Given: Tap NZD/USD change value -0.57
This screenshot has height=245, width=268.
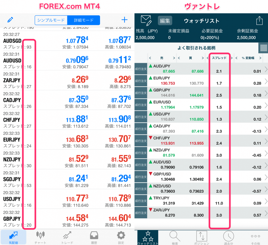Looking at the screenshot, I should (x=257, y=191).
